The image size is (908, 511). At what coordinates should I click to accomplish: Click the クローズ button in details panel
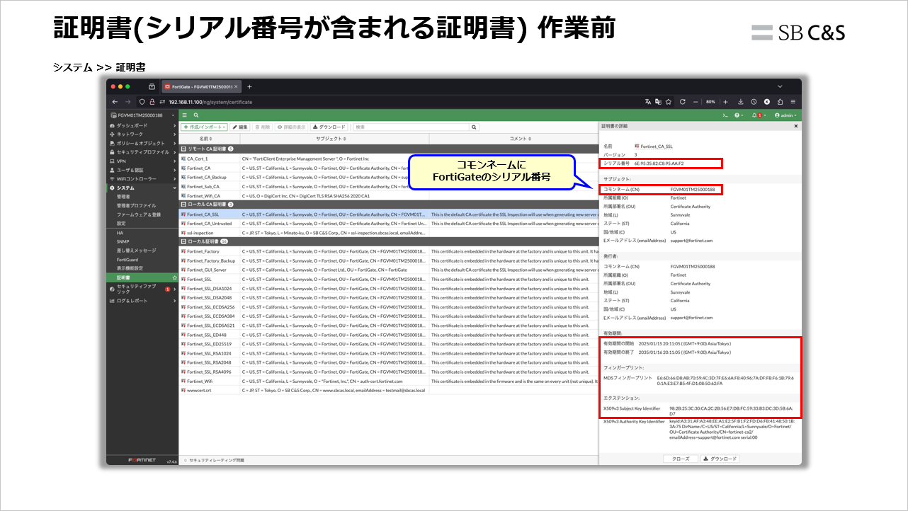680,459
